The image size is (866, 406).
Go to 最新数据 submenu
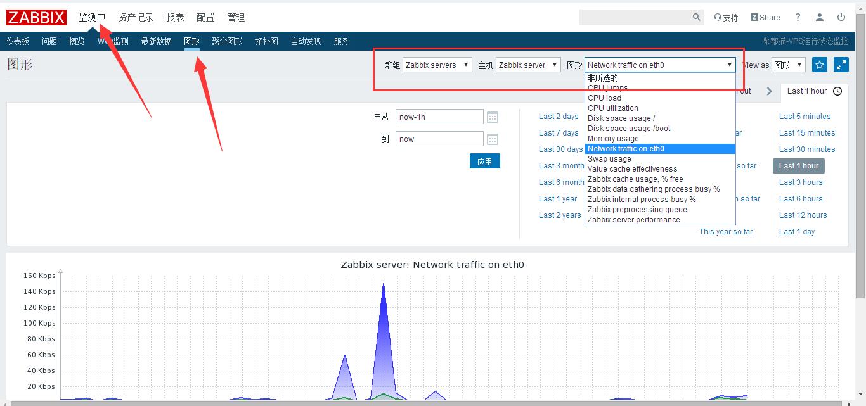click(x=156, y=41)
